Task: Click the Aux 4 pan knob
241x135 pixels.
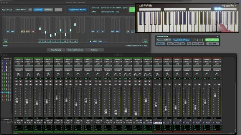Action: (x=187, y=75)
